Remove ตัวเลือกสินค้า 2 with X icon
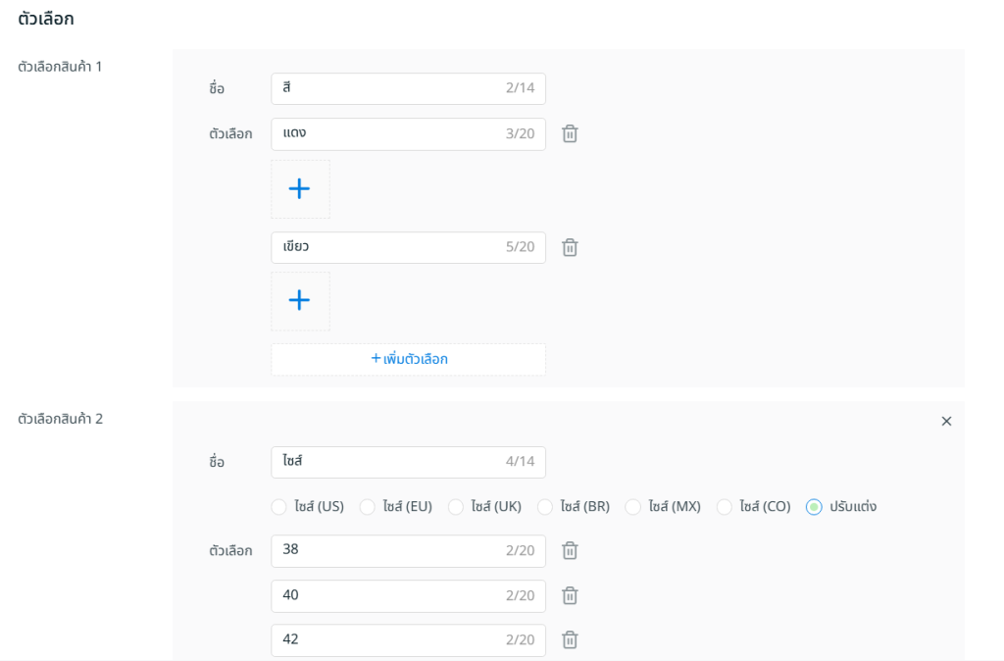This screenshot has height=661, width=1004. [946, 421]
